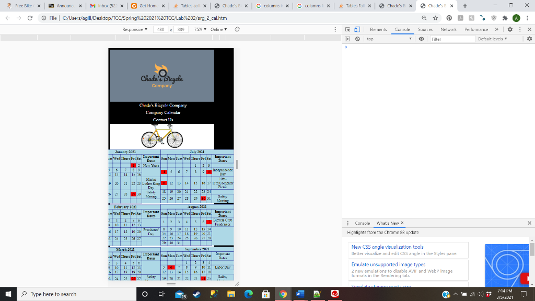Screen dimensions: 535x301
Task: Show the console sidebar icon
Action: click(347, 39)
